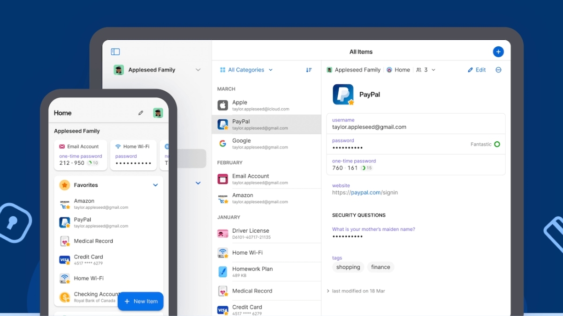This screenshot has height=316, width=563.
Task: Tap Credit Card in phone Favorites
Action: click(109, 259)
